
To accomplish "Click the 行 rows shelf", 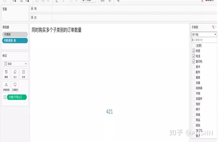I will point(123,18).
